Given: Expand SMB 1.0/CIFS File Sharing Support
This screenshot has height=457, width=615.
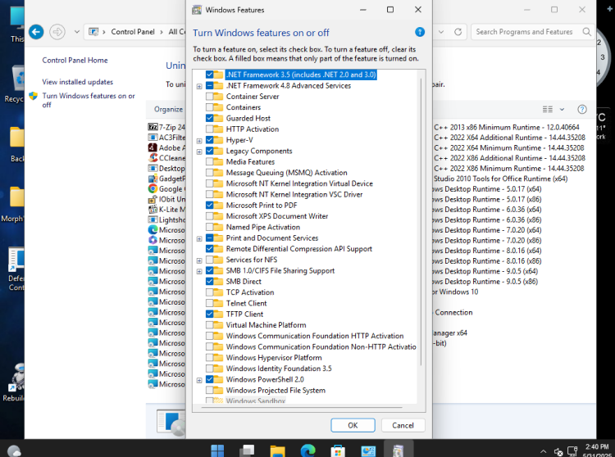Looking at the screenshot, I should point(199,271).
